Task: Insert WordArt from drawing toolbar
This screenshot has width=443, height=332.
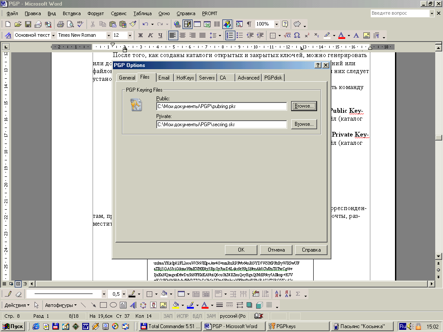Action: tap(133, 305)
